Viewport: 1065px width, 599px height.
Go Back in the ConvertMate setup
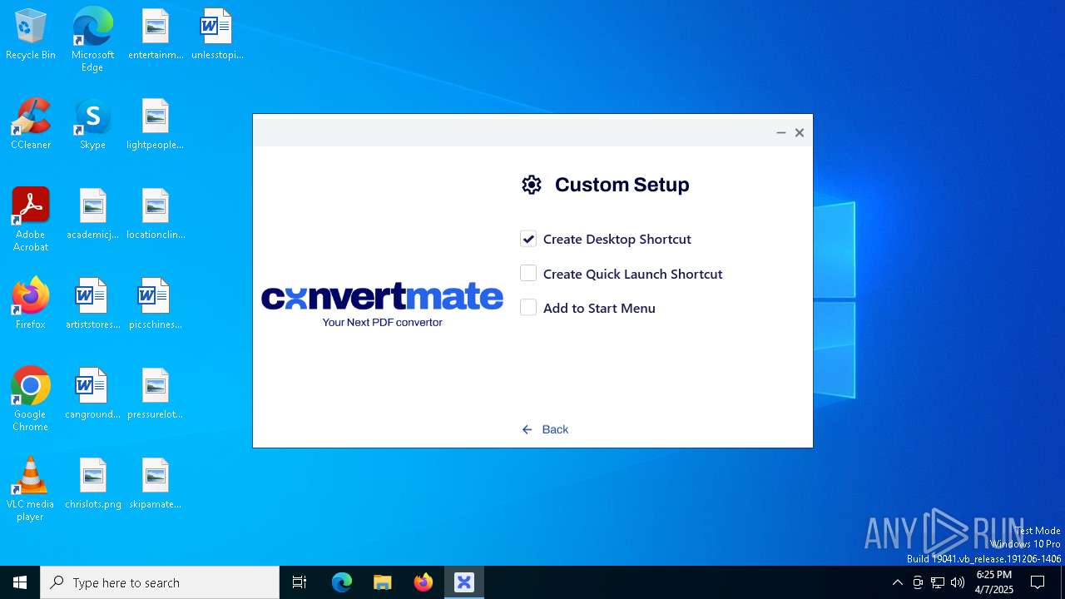point(545,429)
